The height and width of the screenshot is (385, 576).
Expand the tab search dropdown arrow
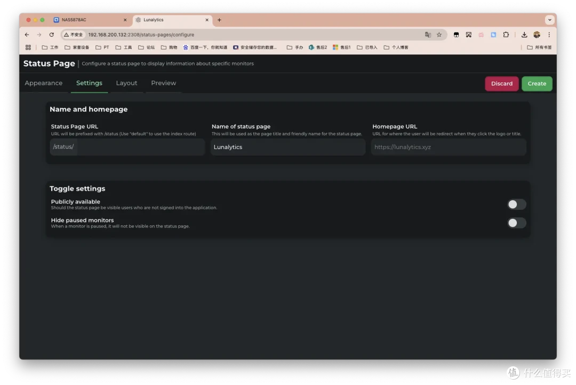point(549,20)
